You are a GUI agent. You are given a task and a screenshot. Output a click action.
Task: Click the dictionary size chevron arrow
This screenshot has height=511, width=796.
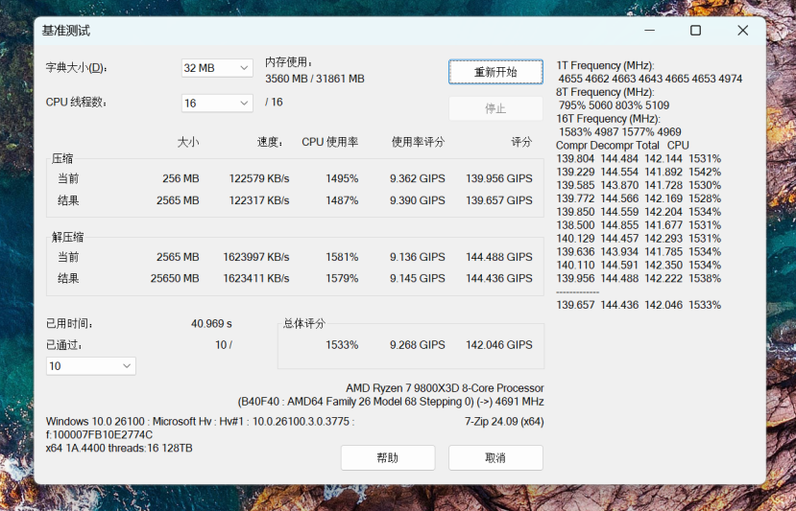click(244, 68)
